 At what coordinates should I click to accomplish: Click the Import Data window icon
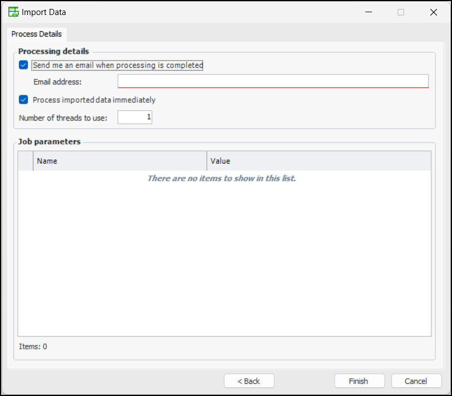(13, 12)
